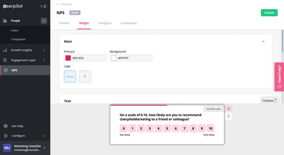The image size is (284, 155).
Task: Select score 10 in NPS preview
Action: point(211,128)
